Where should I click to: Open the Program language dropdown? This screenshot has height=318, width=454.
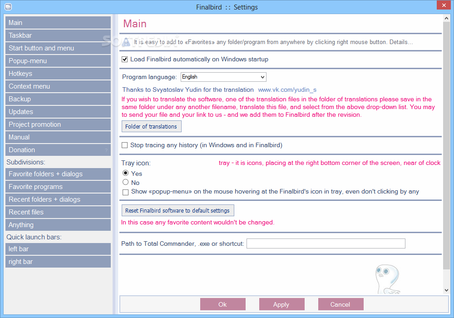click(x=223, y=77)
